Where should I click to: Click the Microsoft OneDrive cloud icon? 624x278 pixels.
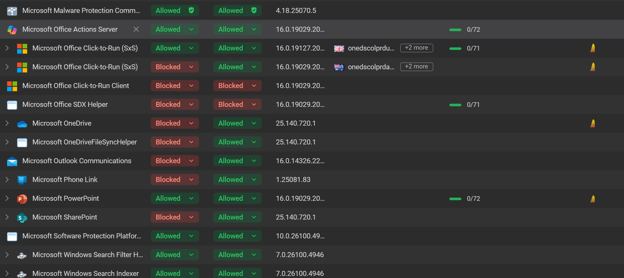click(22, 124)
